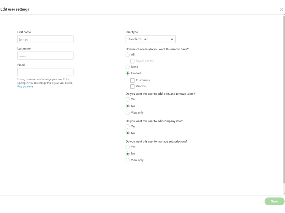Image resolution: width=285 pixels, height=213 pixels.
Task: Select the All access radio button
Action: pyautogui.click(x=128, y=55)
